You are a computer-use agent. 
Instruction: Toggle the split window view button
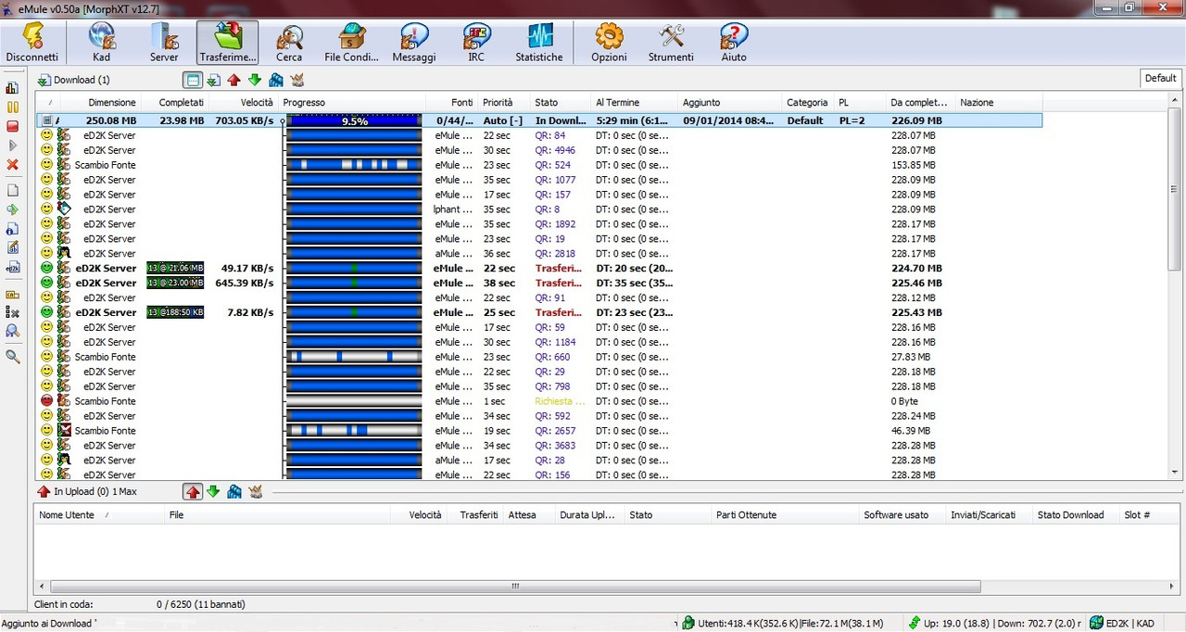point(192,80)
